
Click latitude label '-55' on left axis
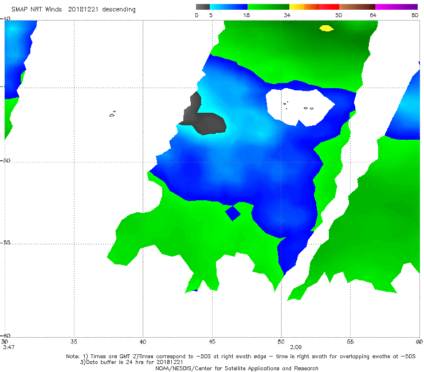[x=5, y=242]
